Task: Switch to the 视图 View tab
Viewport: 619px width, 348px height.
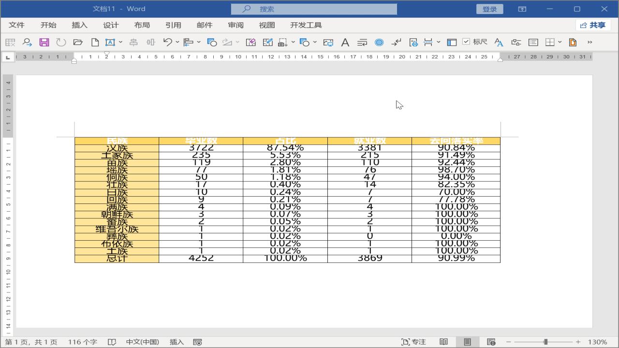Action: [x=267, y=25]
